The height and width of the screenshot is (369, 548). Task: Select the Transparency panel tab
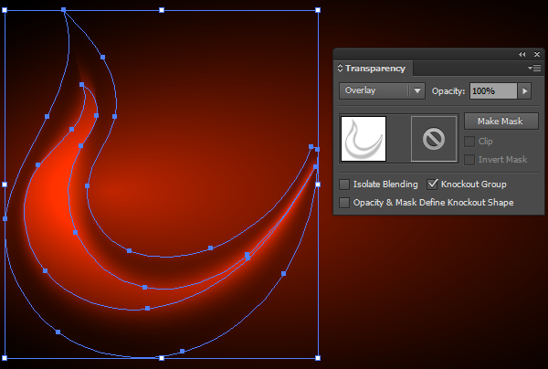pos(374,69)
